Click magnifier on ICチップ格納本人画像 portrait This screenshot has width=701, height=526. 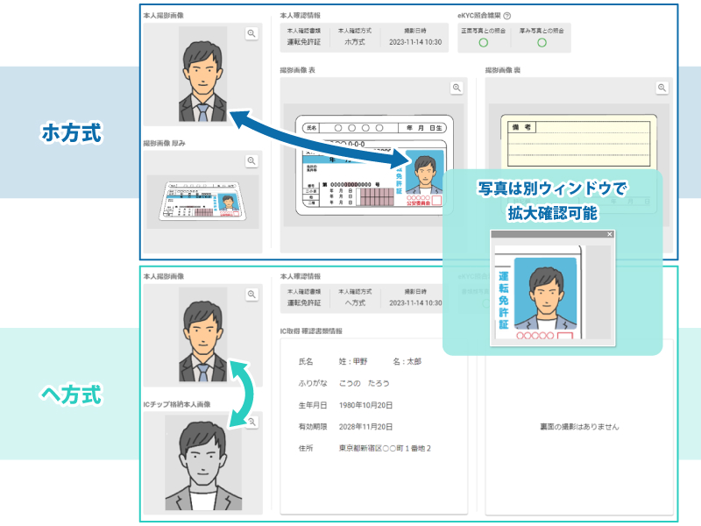[251, 422]
